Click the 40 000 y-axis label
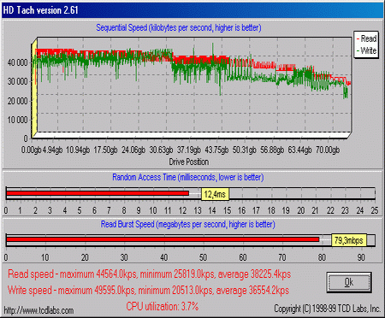The image size is (385, 318). [17, 62]
